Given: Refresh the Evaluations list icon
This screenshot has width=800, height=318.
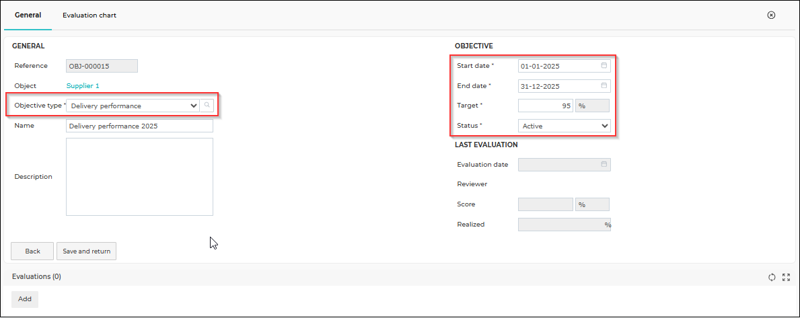Looking at the screenshot, I should tap(772, 277).
